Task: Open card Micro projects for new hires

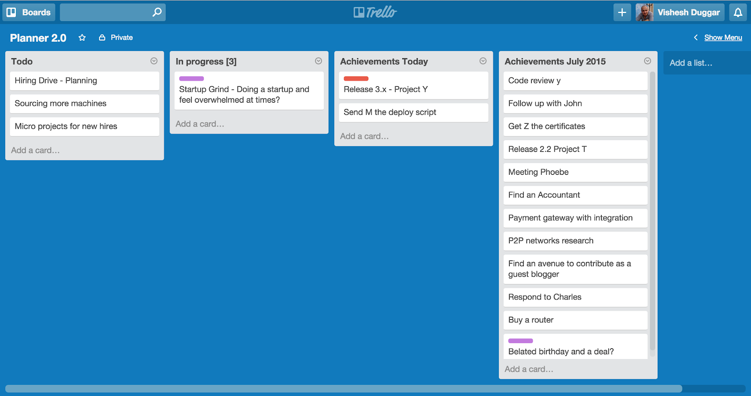Action: click(84, 127)
